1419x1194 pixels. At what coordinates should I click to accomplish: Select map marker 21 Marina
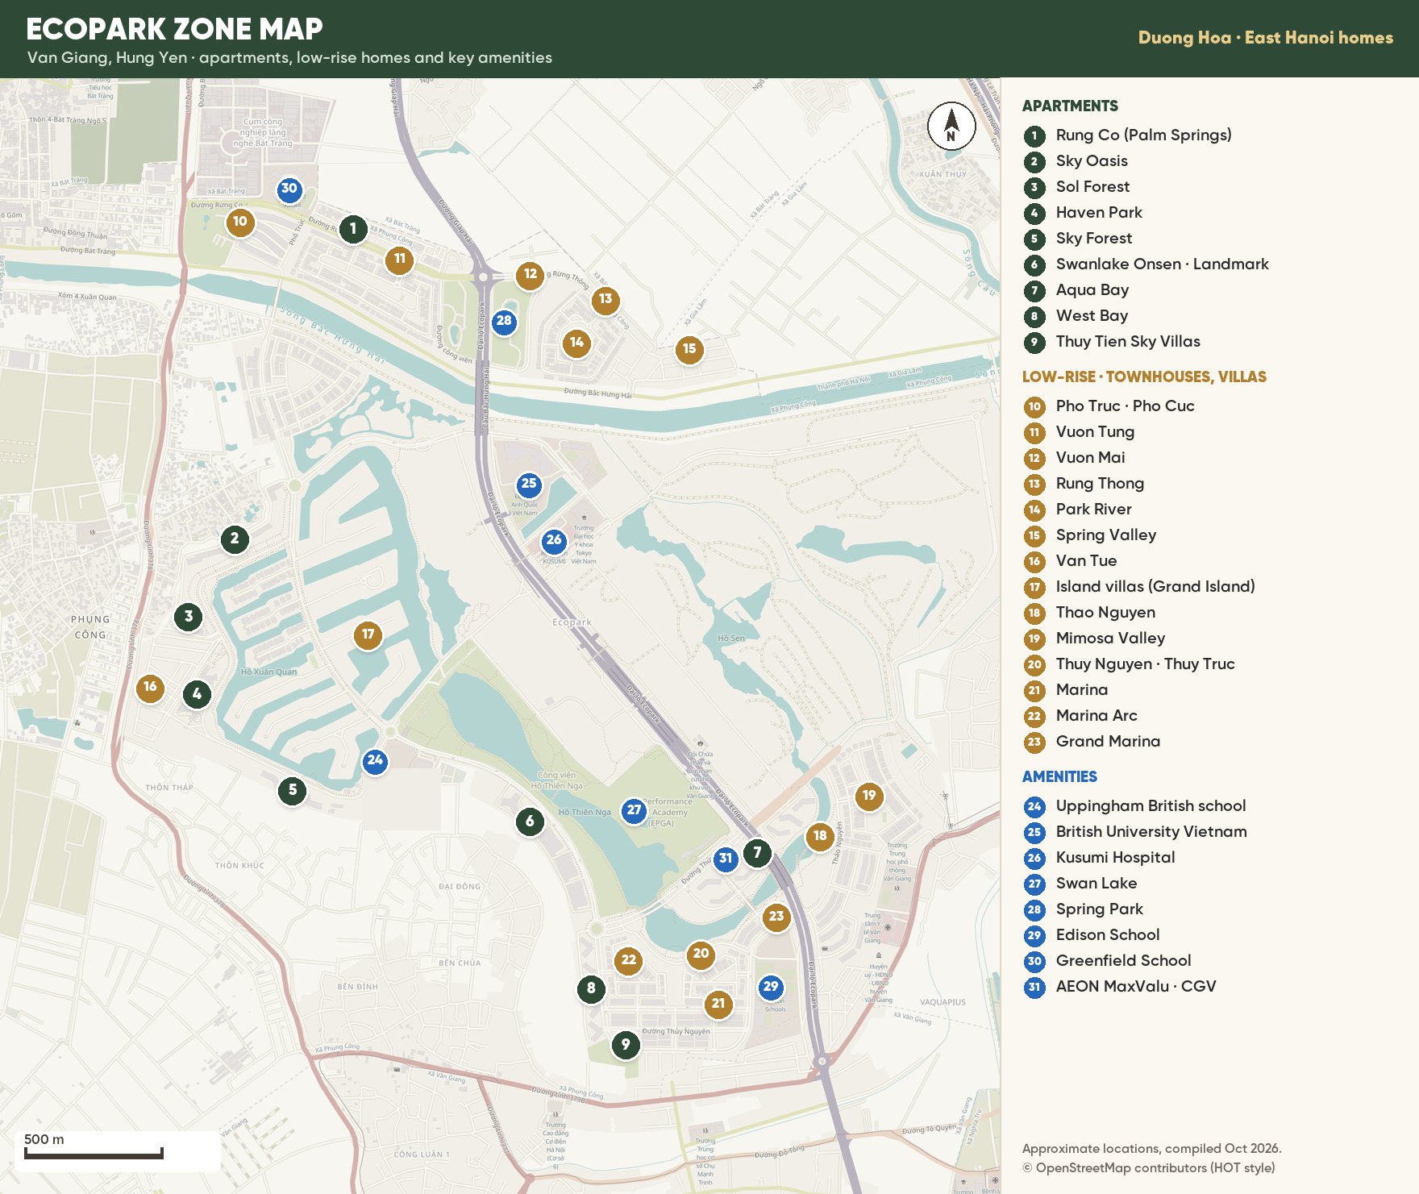click(x=718, y=1004)
